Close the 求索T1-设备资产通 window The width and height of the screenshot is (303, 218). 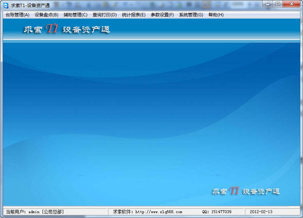click(291, 4)
